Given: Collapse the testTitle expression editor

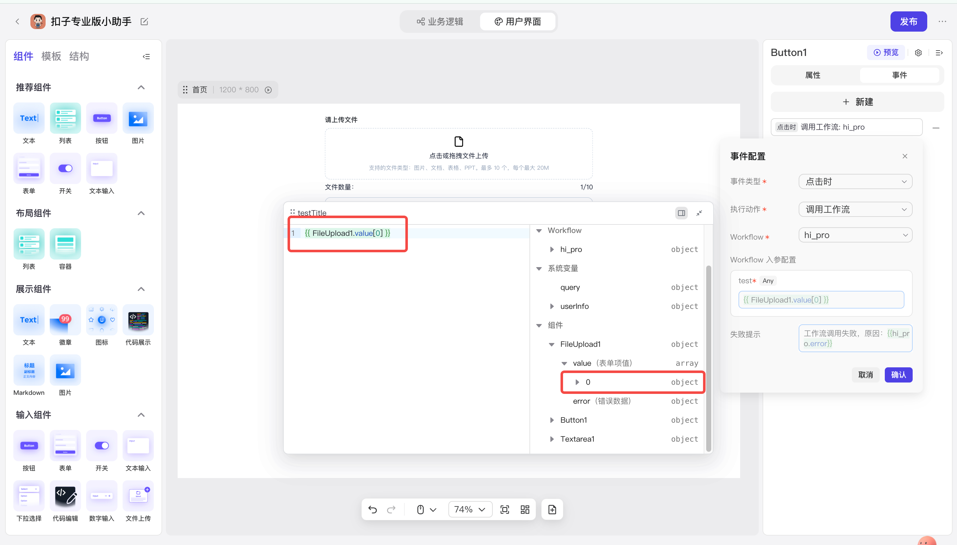Looking at the screenshot, I should (699, 213).
